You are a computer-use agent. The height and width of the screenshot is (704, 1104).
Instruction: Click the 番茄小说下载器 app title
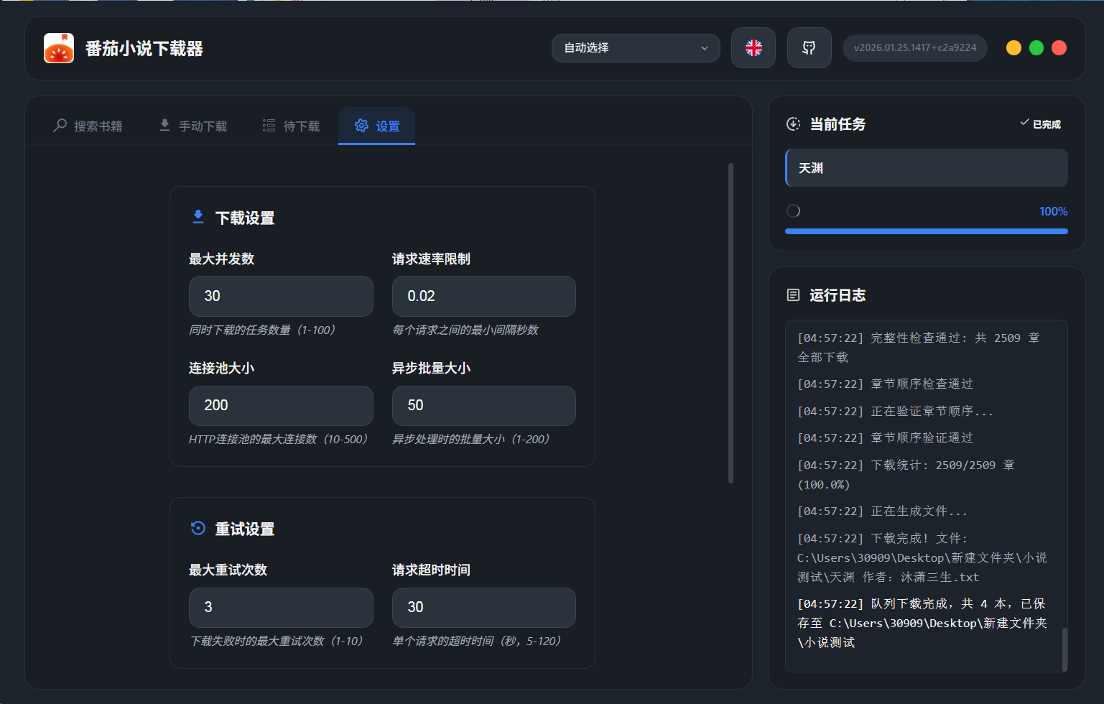[x=144, y=48]
